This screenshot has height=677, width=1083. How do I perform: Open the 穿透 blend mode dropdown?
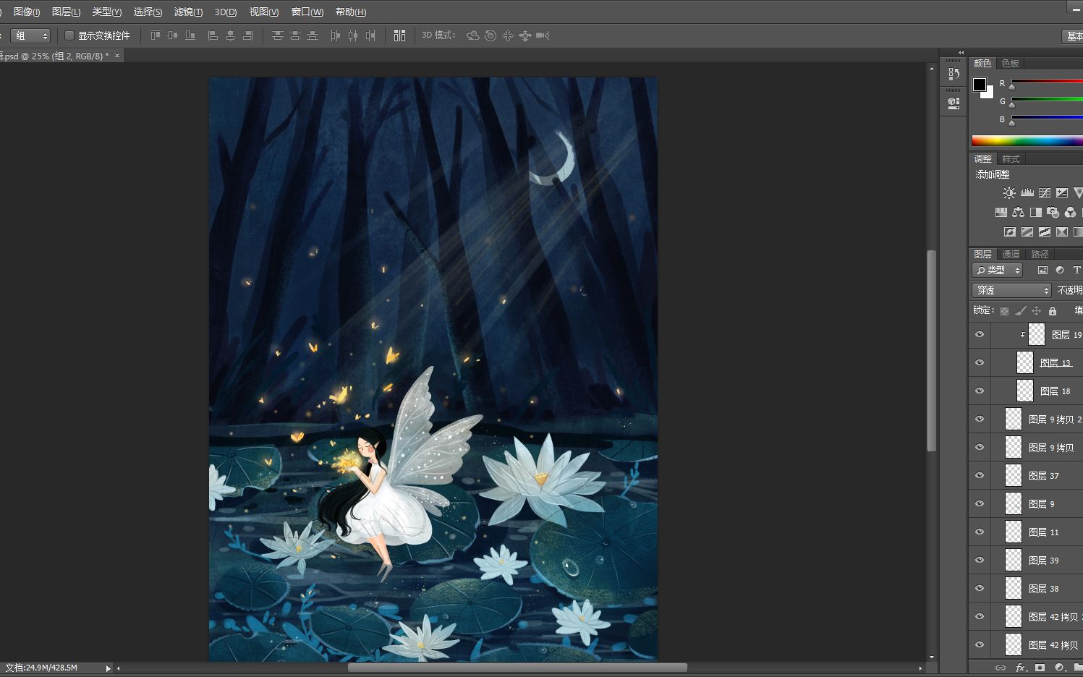(1011, 290)
